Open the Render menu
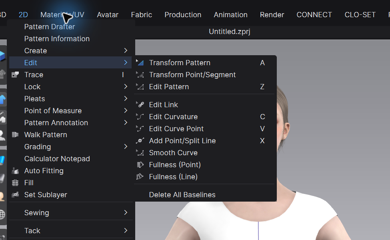Image resolution: width=390 pixels, height=240 pixels. point(272,15)
